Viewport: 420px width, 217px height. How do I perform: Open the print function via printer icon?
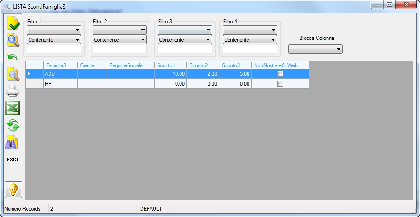[x=13, y=91]
